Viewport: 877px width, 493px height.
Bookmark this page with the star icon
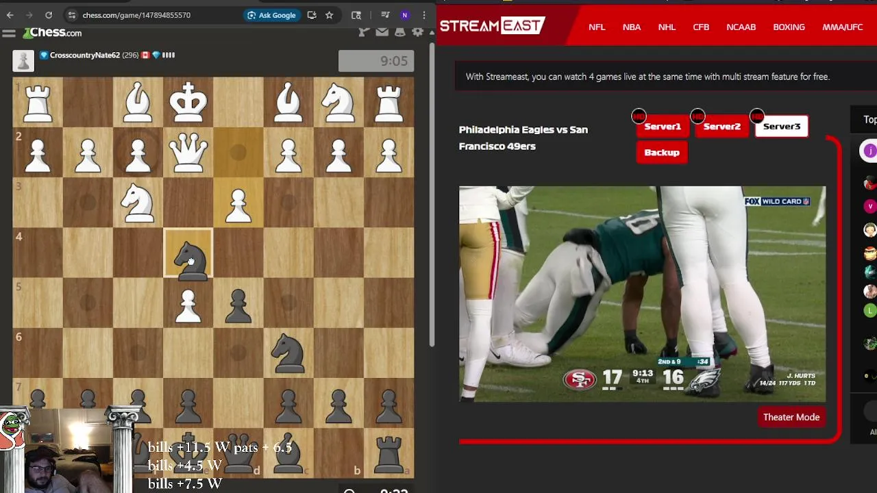[330, 15]
